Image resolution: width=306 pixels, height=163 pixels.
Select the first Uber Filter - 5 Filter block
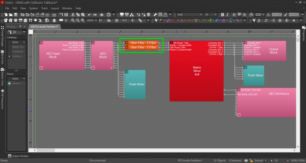click(142, 43)
